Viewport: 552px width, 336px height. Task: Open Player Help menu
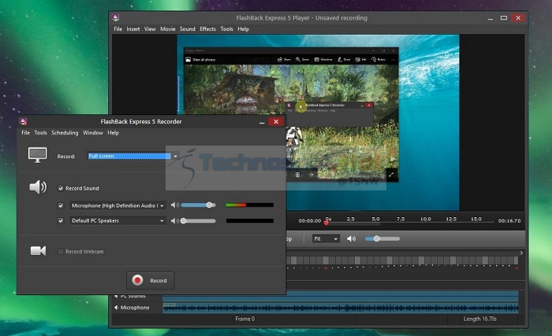tap(243, 29)
